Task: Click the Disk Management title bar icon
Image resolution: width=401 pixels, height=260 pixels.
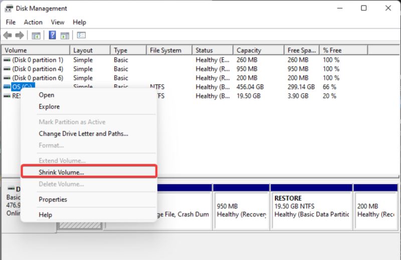Action: pos(9,9)
